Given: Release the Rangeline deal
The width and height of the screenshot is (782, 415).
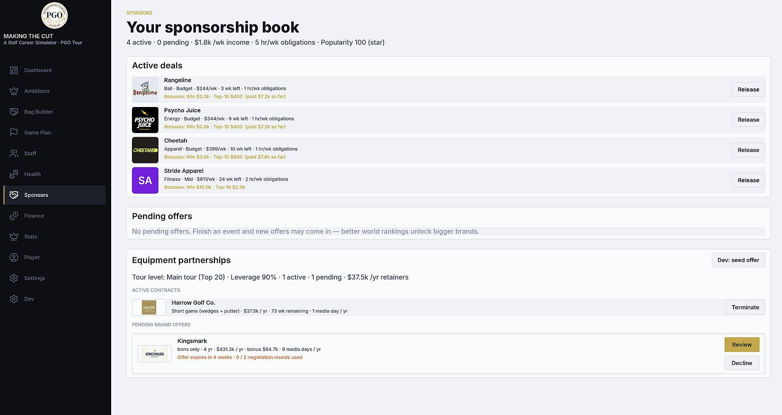Looking at the screenshot, I should (x=749, y=90).
